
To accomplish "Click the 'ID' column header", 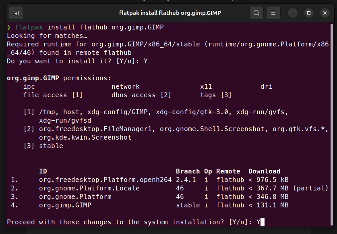I will [x=43, y=171].
